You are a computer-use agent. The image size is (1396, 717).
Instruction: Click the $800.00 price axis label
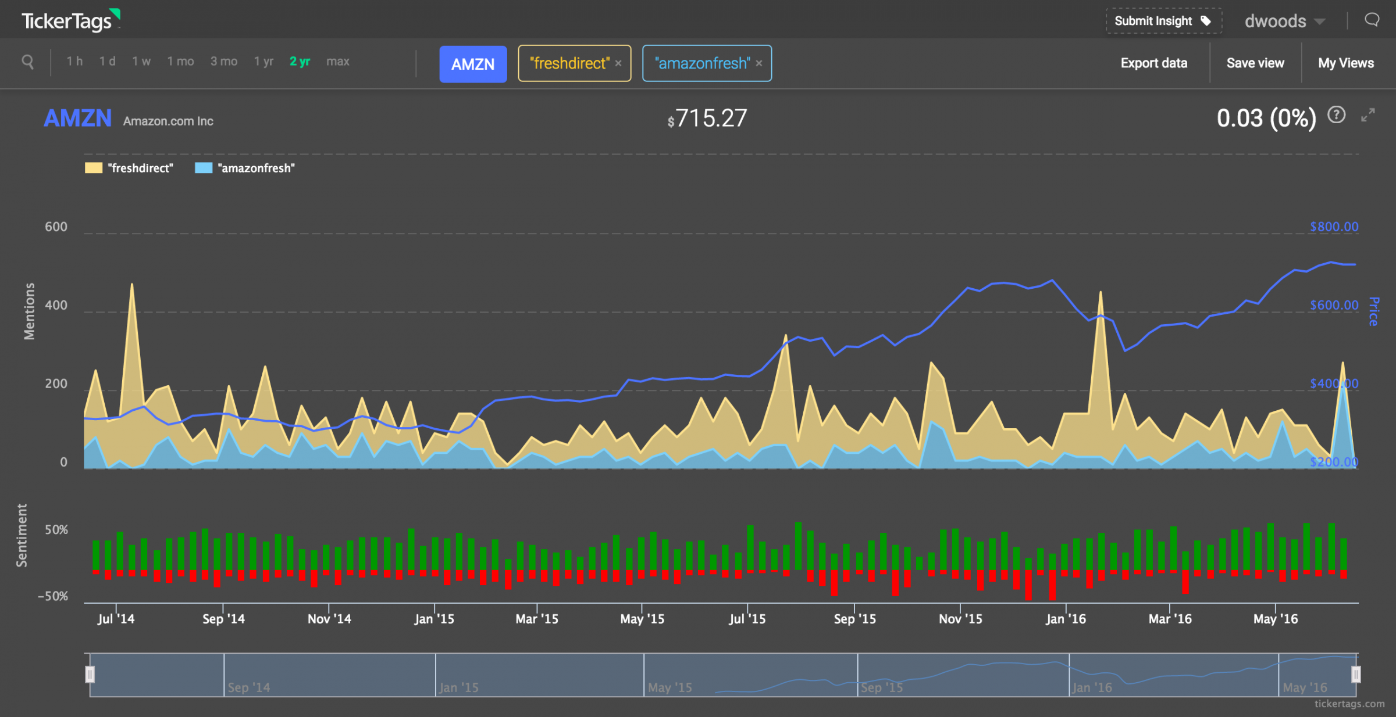(x=1334, y=227)
